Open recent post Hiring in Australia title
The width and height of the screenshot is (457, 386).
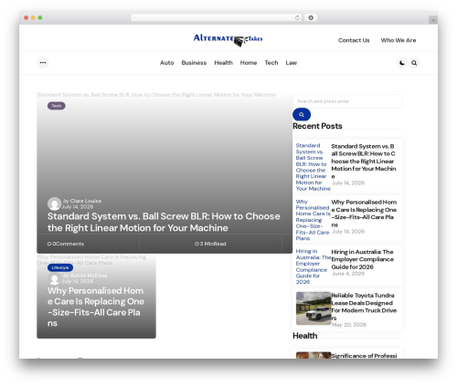coord(362,259)
